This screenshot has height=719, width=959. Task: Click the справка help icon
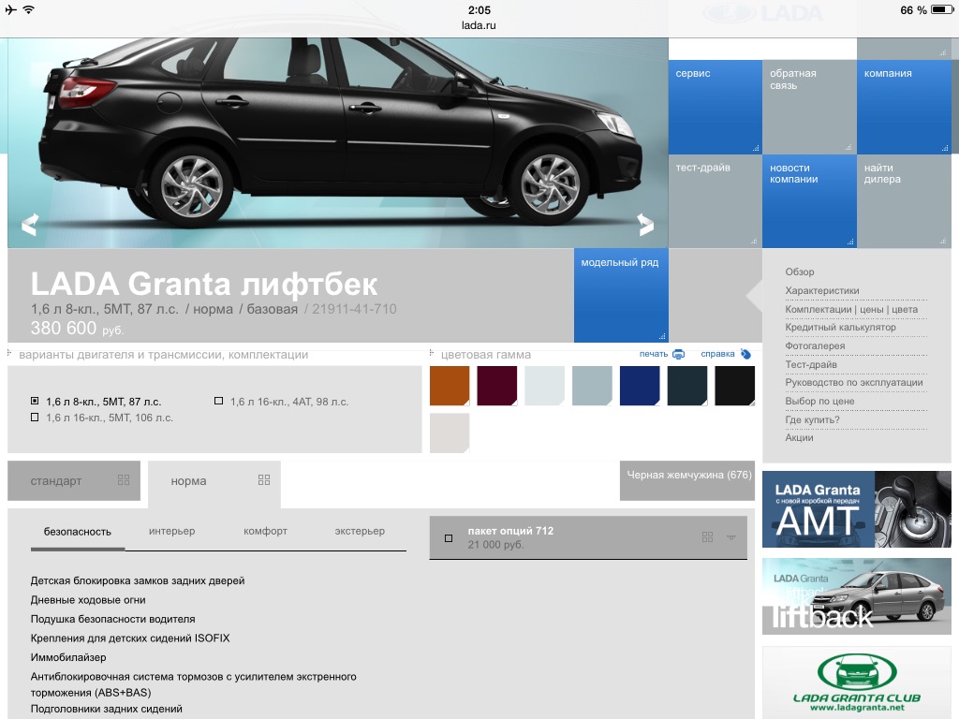pos(745,355)
